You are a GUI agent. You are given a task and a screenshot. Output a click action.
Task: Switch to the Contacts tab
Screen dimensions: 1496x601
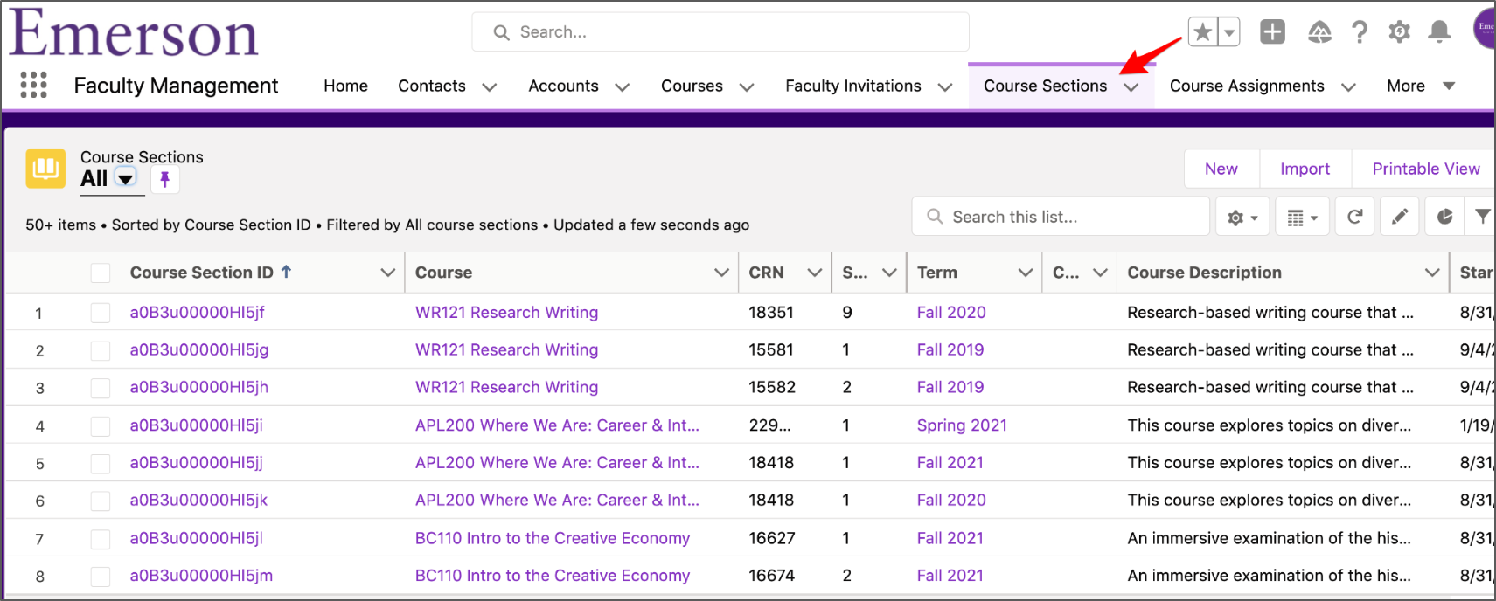click(x=432, y=86)
